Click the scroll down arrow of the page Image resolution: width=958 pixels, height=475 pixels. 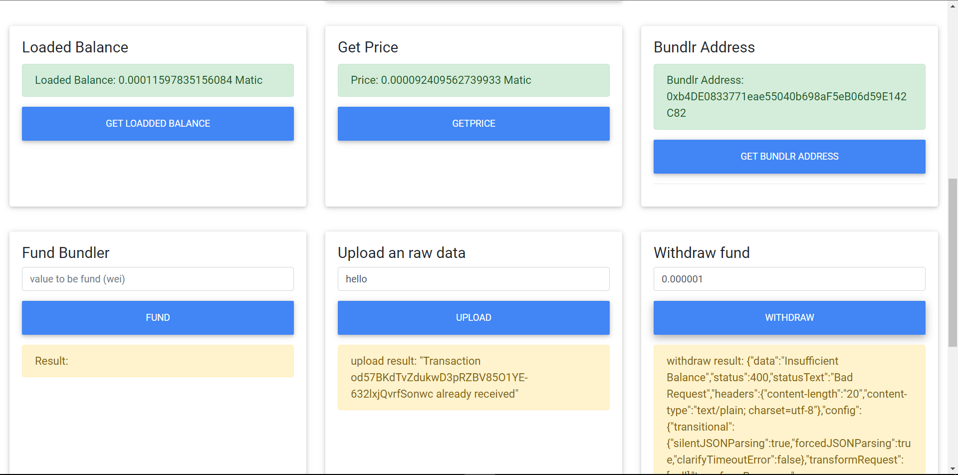pos(953,470)
